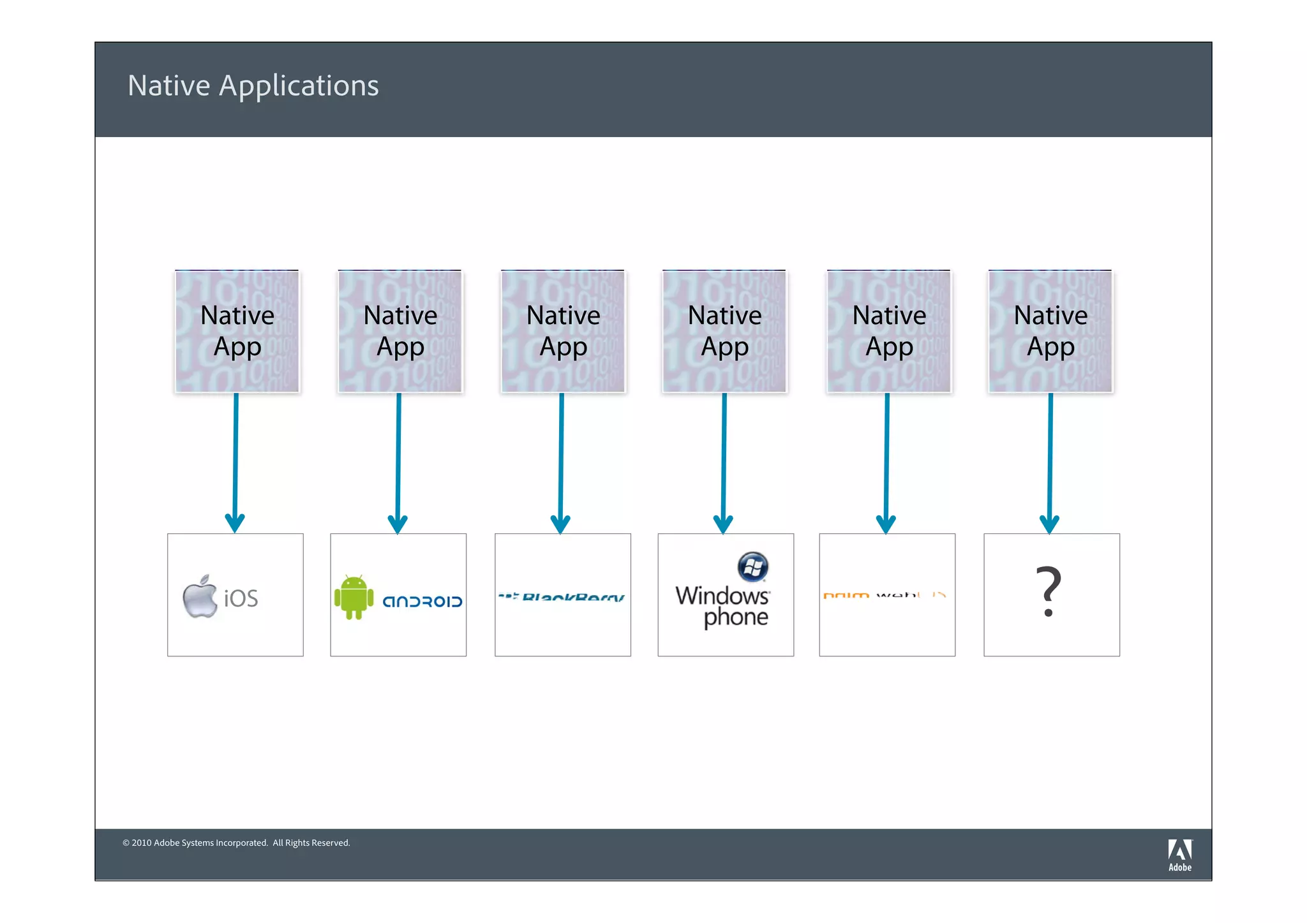Select the Native App box above the question mark
Image resolution: width=1307 pixels, height=923 pixels.
(1050, 331)
